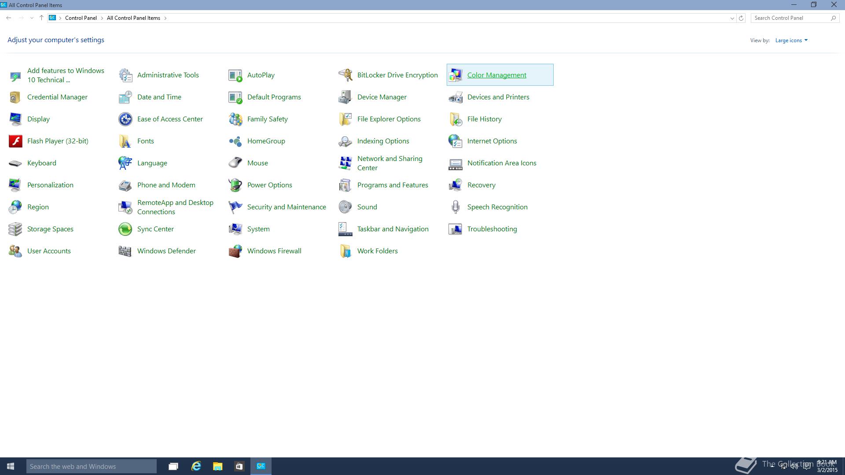Click the AutoPlay icon

click(235, 75)
